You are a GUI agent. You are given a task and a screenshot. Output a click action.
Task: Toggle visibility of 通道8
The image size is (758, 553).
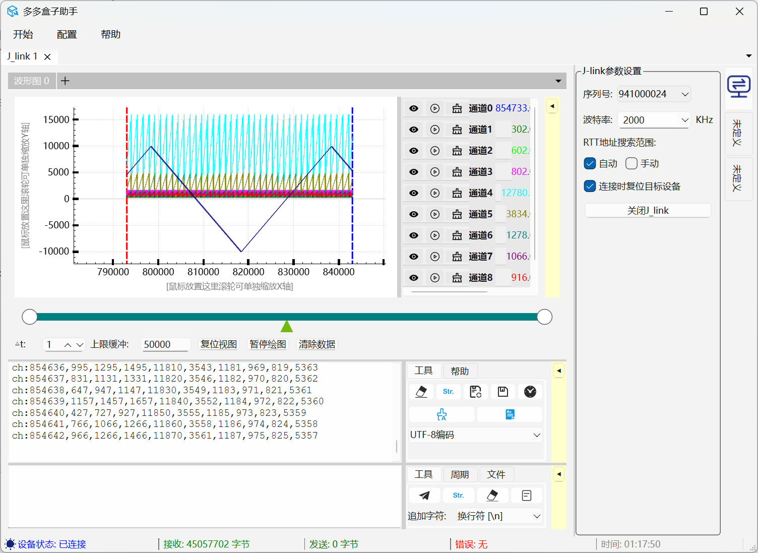(414, 278)
